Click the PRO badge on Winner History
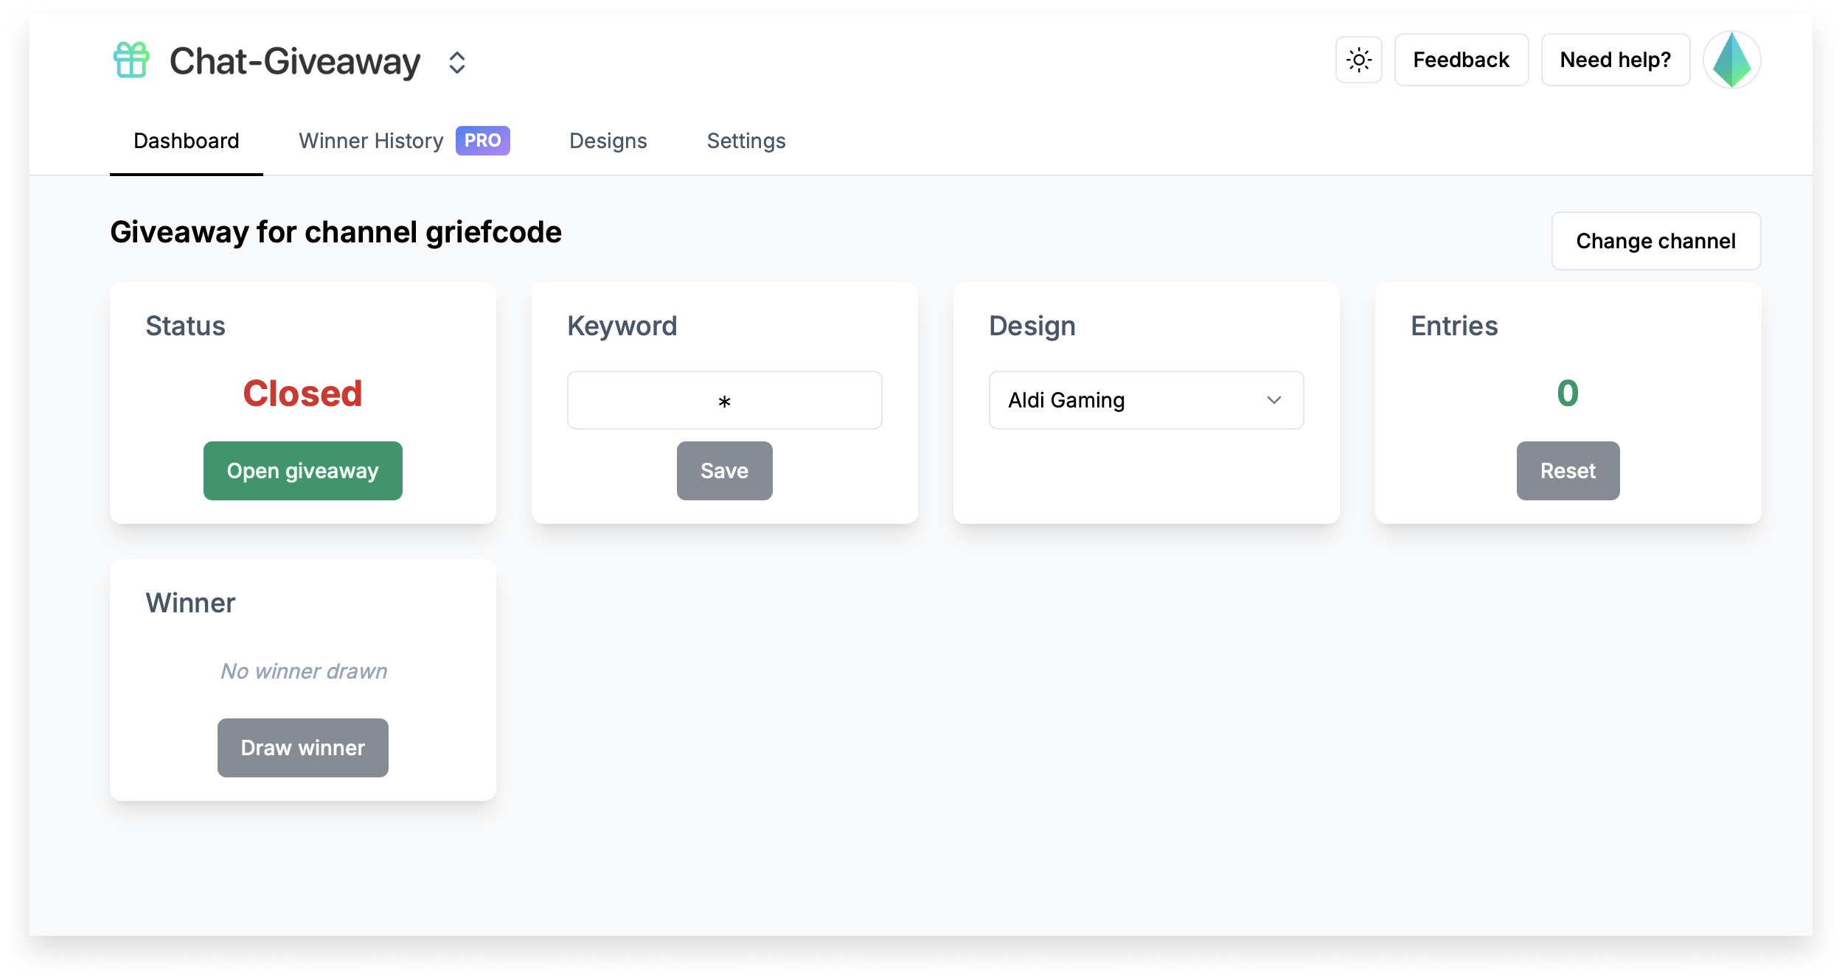Image resolution: width=1842 pixels, height=980 pixels. pos(482,140)
